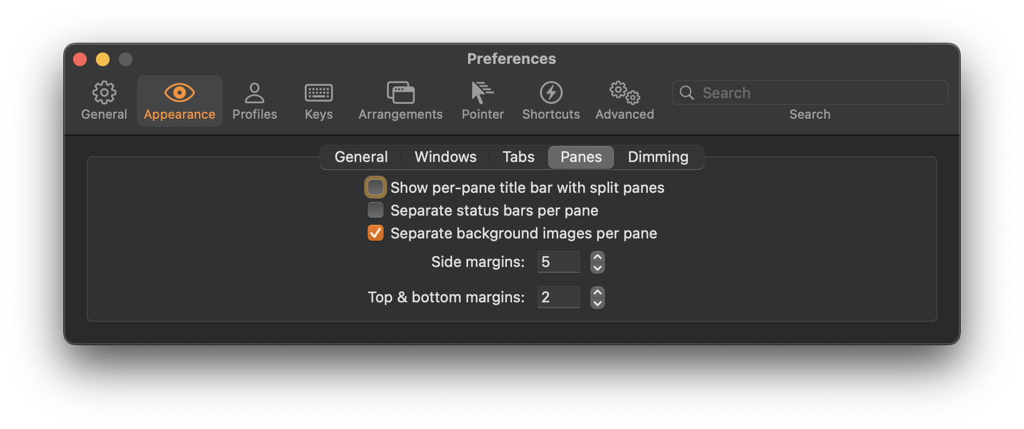
Task: Open the Arrangements panel
Action: click(x=400, y=100)
